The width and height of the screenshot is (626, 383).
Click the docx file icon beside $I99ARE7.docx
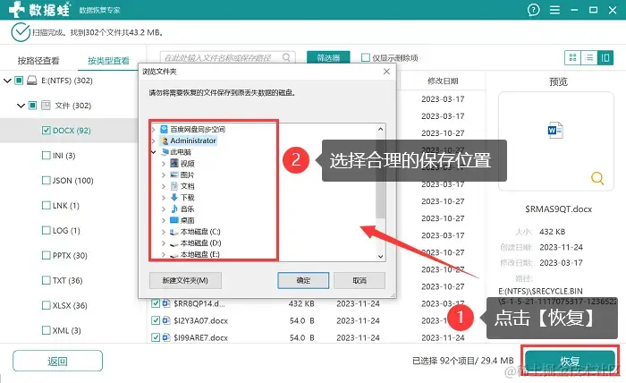166,338
